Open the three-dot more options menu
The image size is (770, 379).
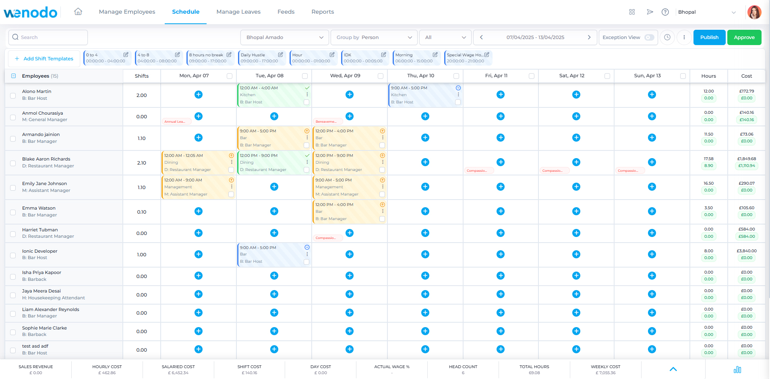684,37
